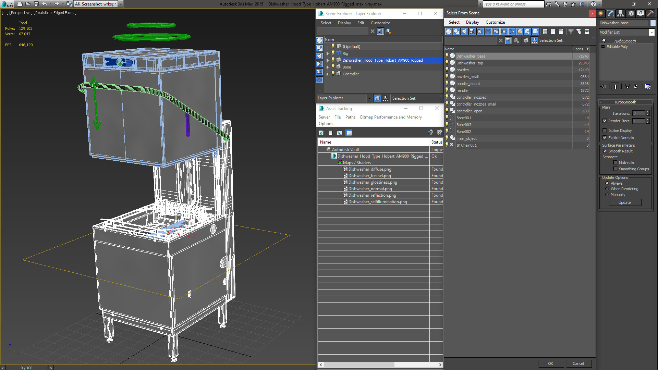Expand the Controller layer
Image resolution: width=658 pixels, height=370 pixels.
coord(328,74)
